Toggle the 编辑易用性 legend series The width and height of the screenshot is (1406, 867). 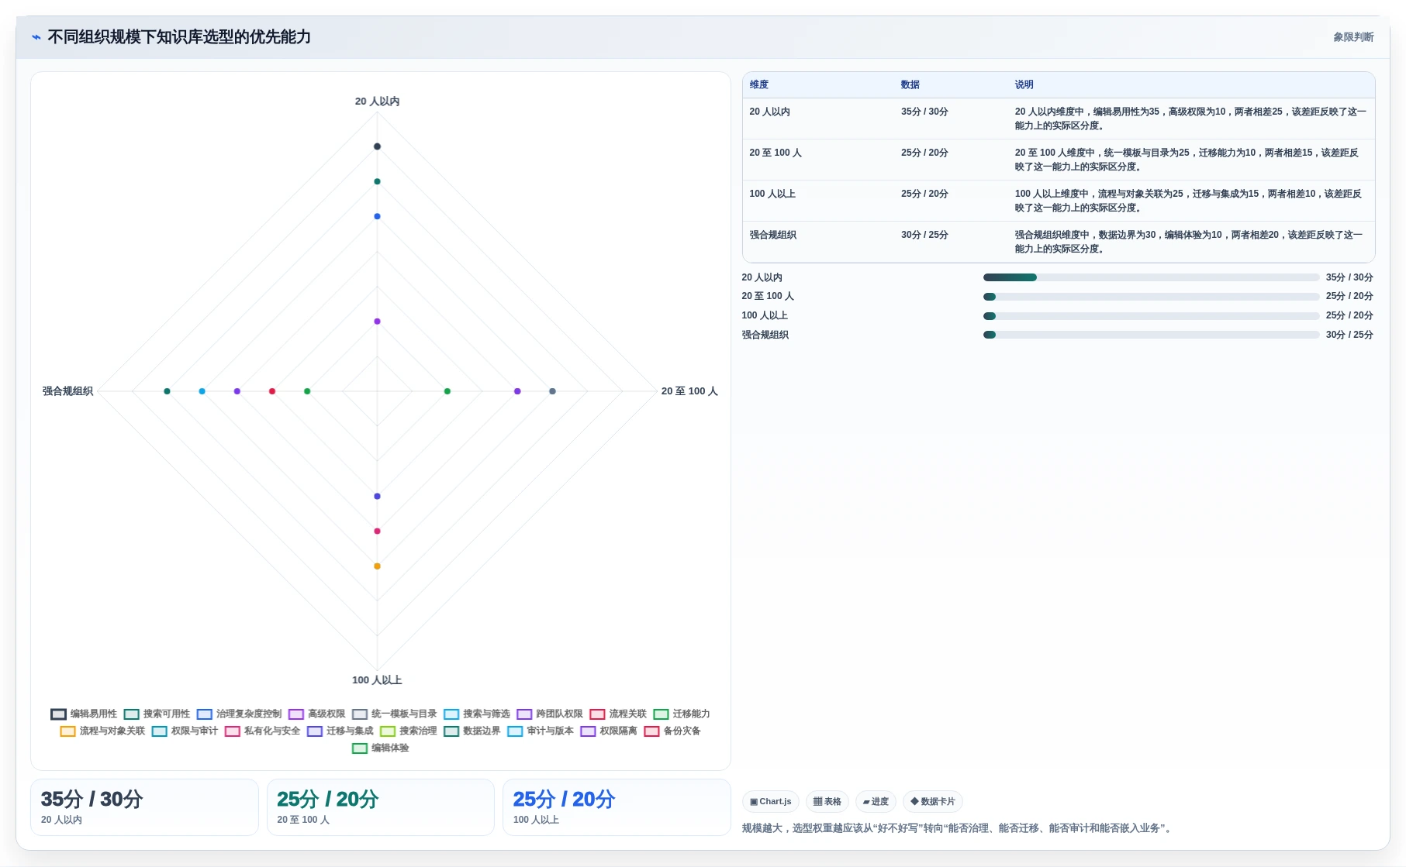tap(84, 714)
